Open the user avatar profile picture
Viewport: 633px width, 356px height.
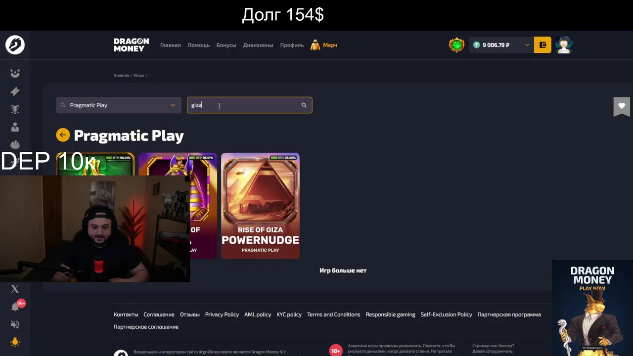coord(564,45)
